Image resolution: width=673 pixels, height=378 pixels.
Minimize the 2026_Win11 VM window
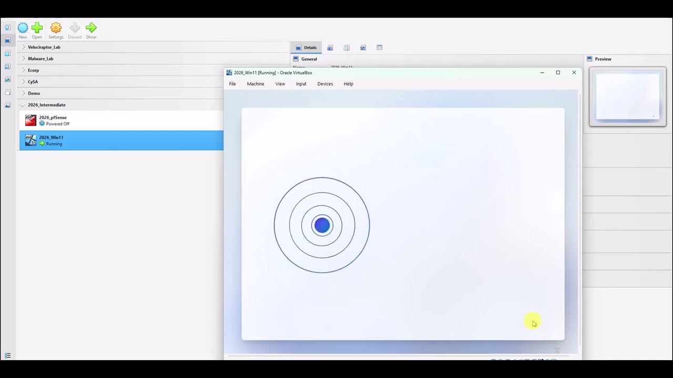542,73
